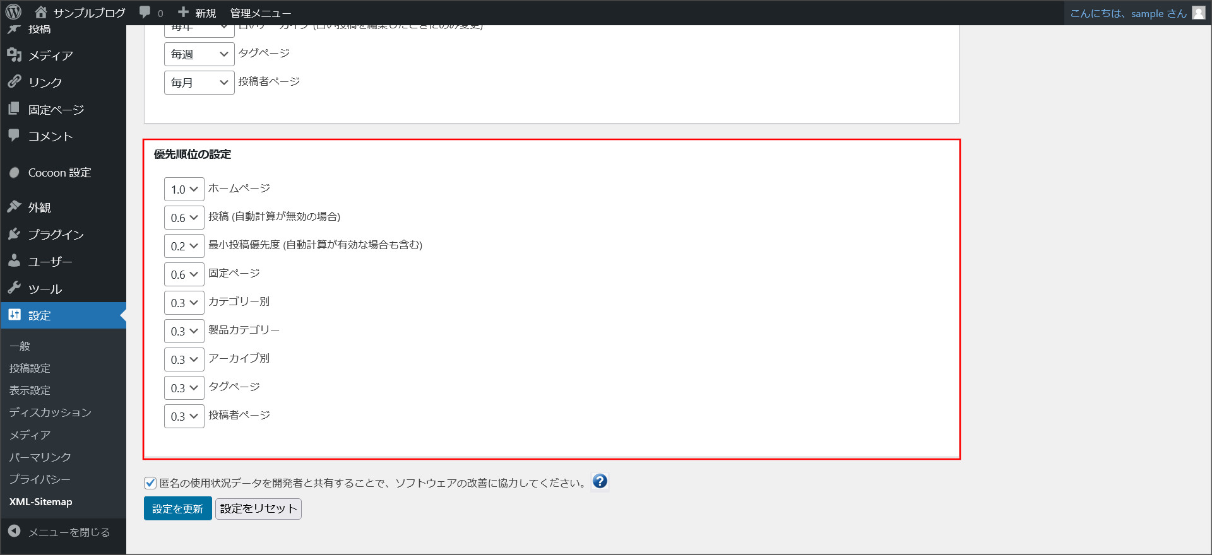Open the WordPress logo menu

pyautogui.click(x=13, y=12)
